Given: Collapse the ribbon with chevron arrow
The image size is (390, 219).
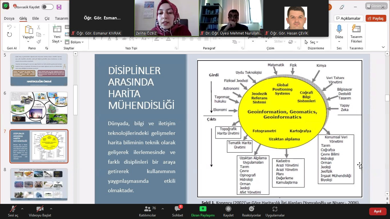Looking at the screenshot, I should click(383, 47).
